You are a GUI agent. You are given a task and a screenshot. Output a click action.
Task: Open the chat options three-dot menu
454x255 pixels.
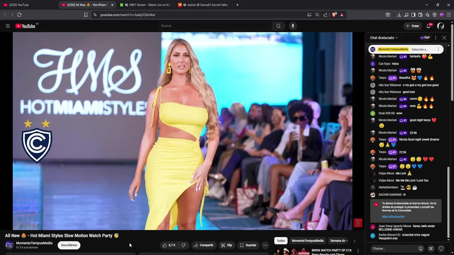click(436, 38)
